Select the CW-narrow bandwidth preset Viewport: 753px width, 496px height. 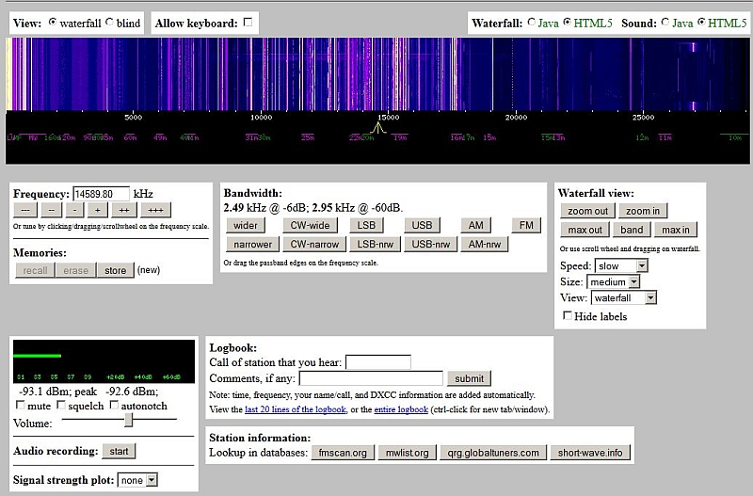(312, 244)
